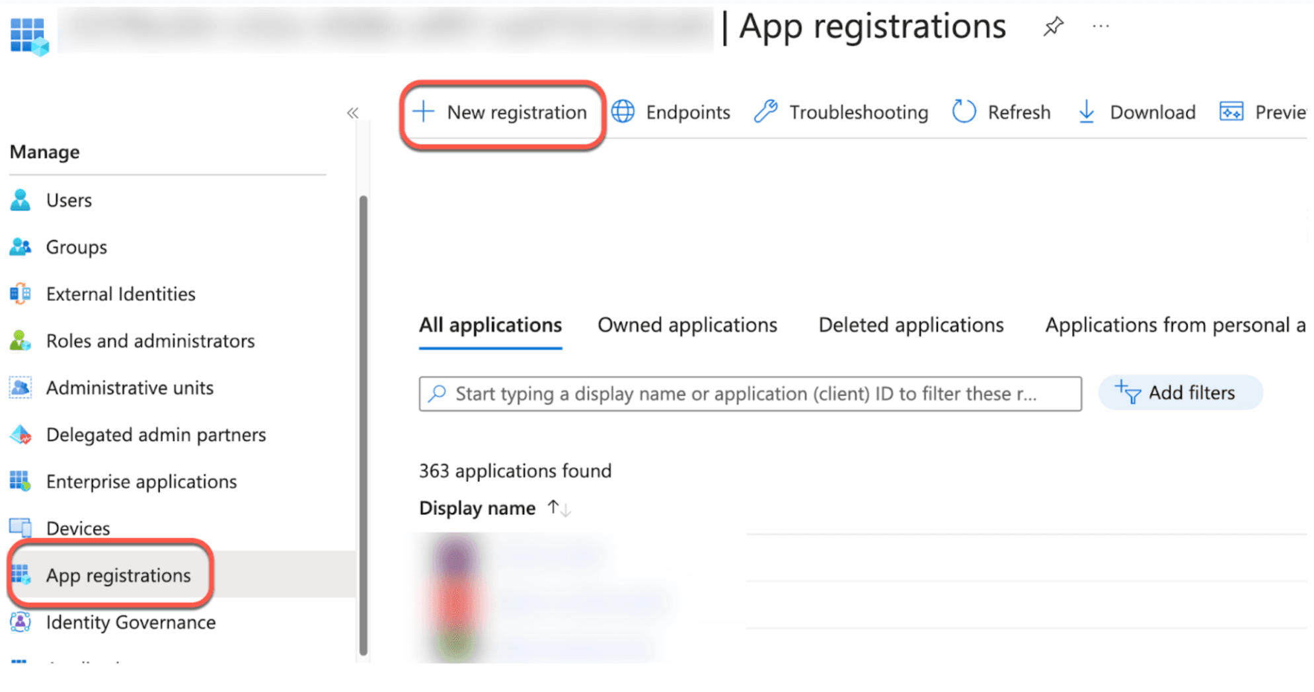Image resolution: width=1314 pixels, height=692 pixels.
Task: Click the App registrations grid logo icon
Action: tap(30, 35)
